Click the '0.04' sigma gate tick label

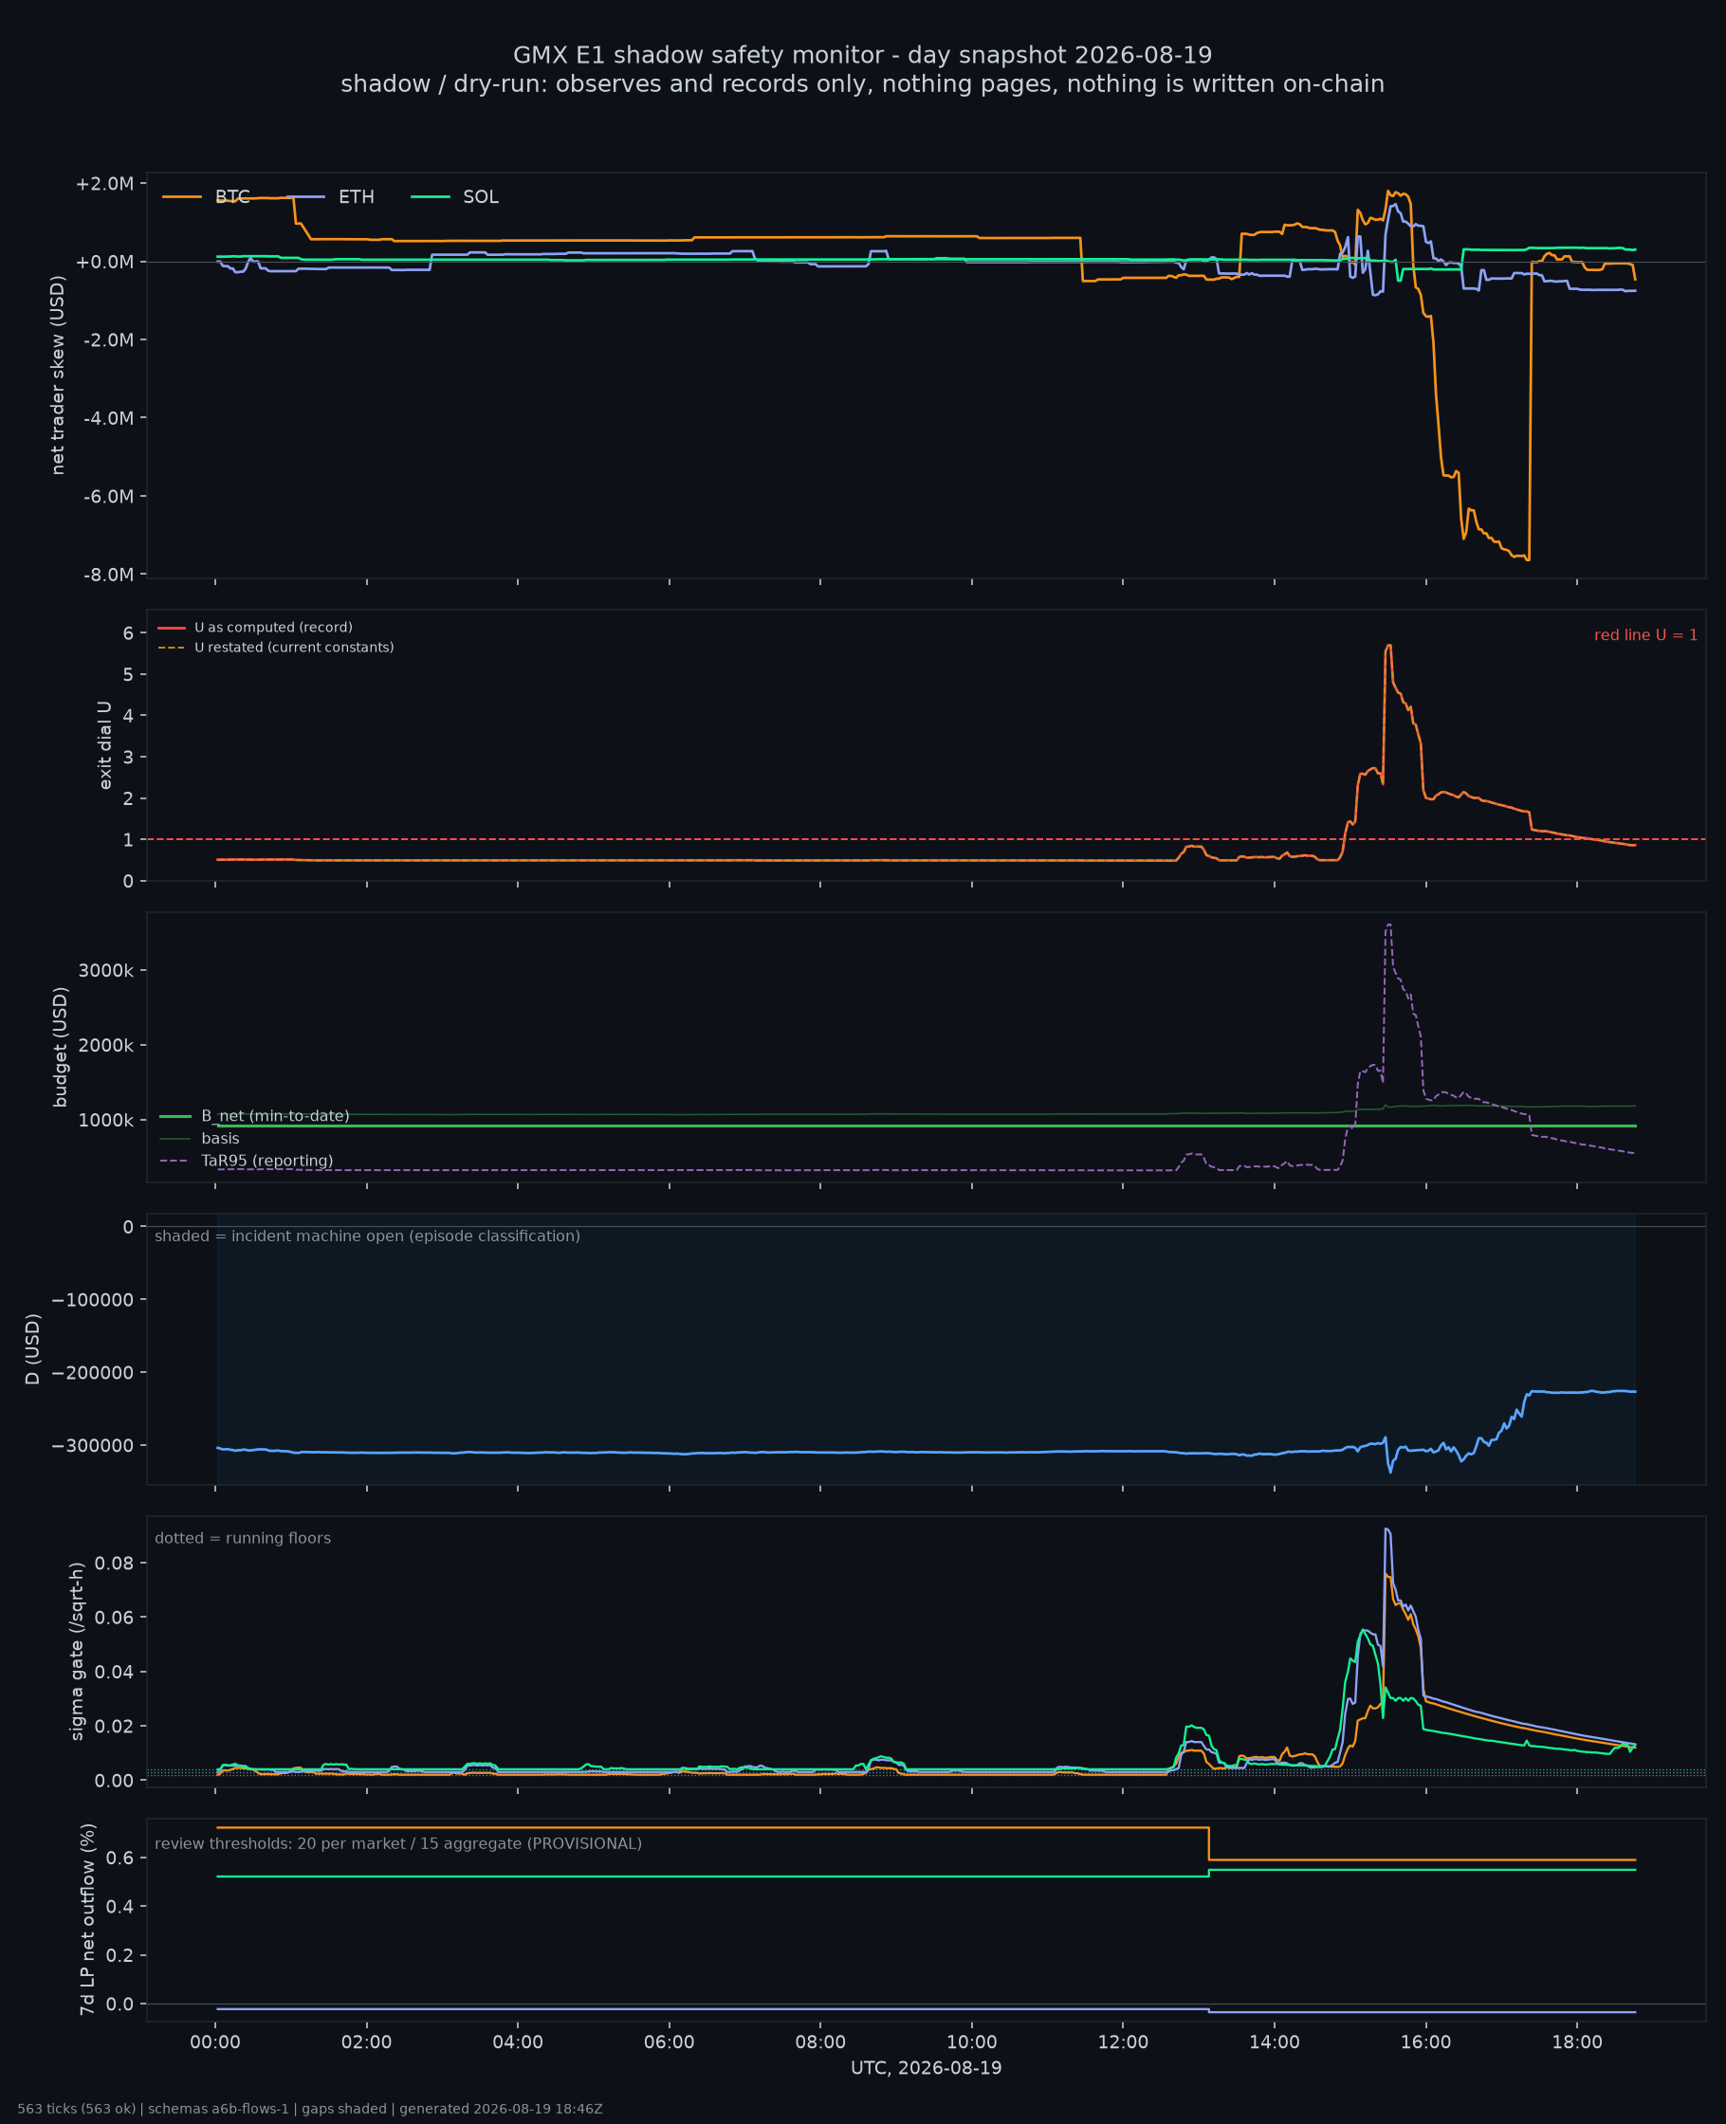pyautogui.click(x=115, y=1672)
